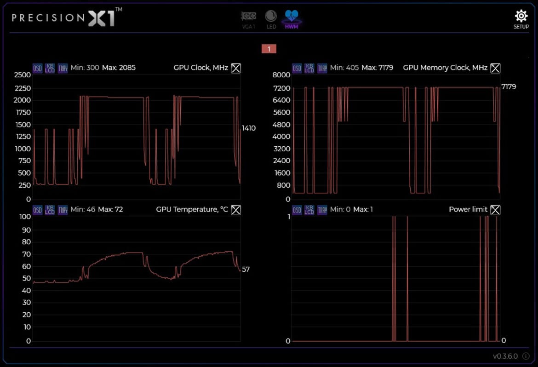Toggle TRAY for GPU Temperature graph
This screenshot has height=367, width=538.
(x=63, y=210)
